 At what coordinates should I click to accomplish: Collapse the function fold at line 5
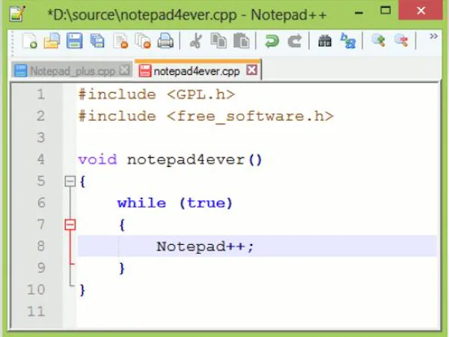pyautogui.click(x=70, y=181)
